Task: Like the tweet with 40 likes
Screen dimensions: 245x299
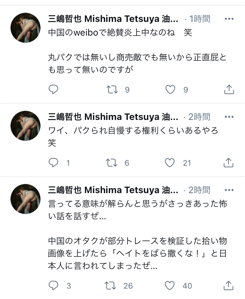Action: click(x=170, y=286)
